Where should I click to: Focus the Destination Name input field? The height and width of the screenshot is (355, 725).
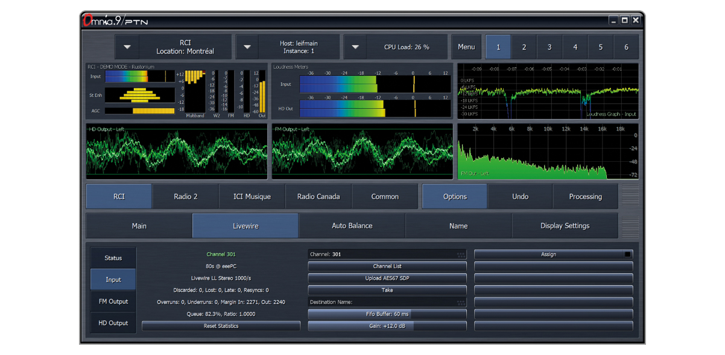click(x=387, y=302)
